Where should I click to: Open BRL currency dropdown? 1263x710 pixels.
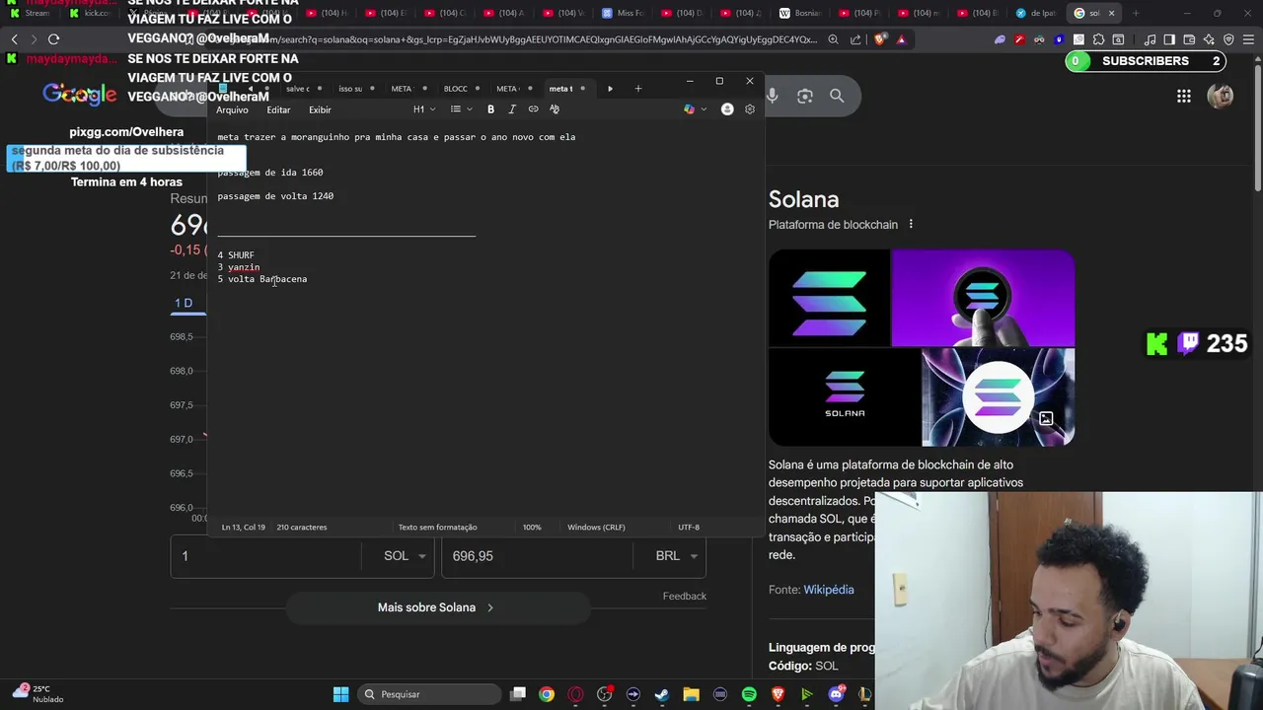point(676,556)
